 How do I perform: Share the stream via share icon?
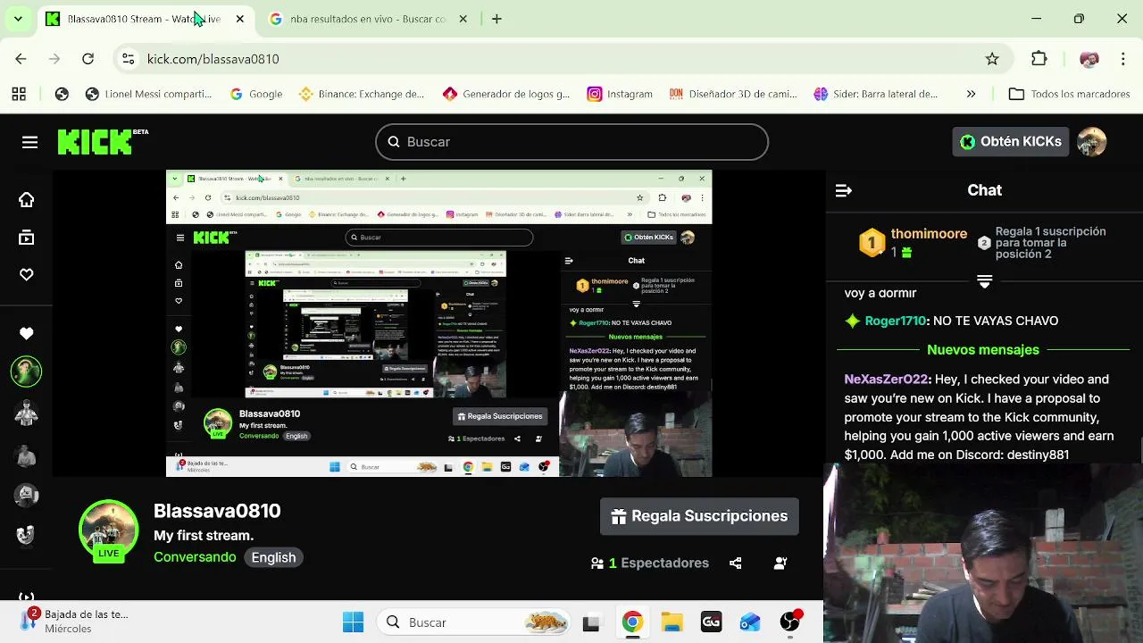735,564
